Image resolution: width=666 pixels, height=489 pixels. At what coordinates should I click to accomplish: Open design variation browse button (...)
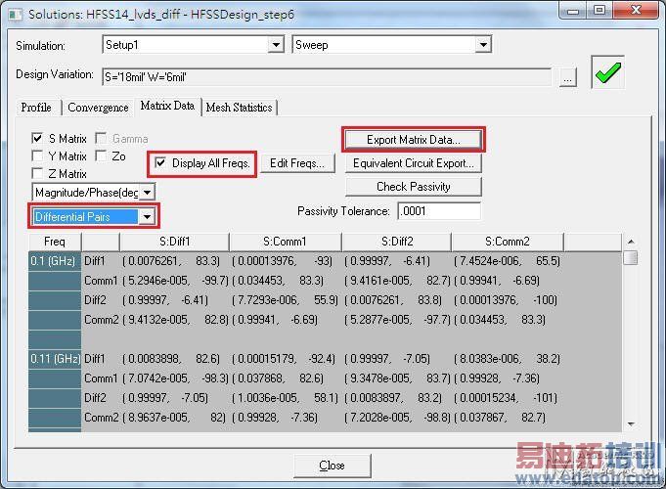(x=567, y=77)
